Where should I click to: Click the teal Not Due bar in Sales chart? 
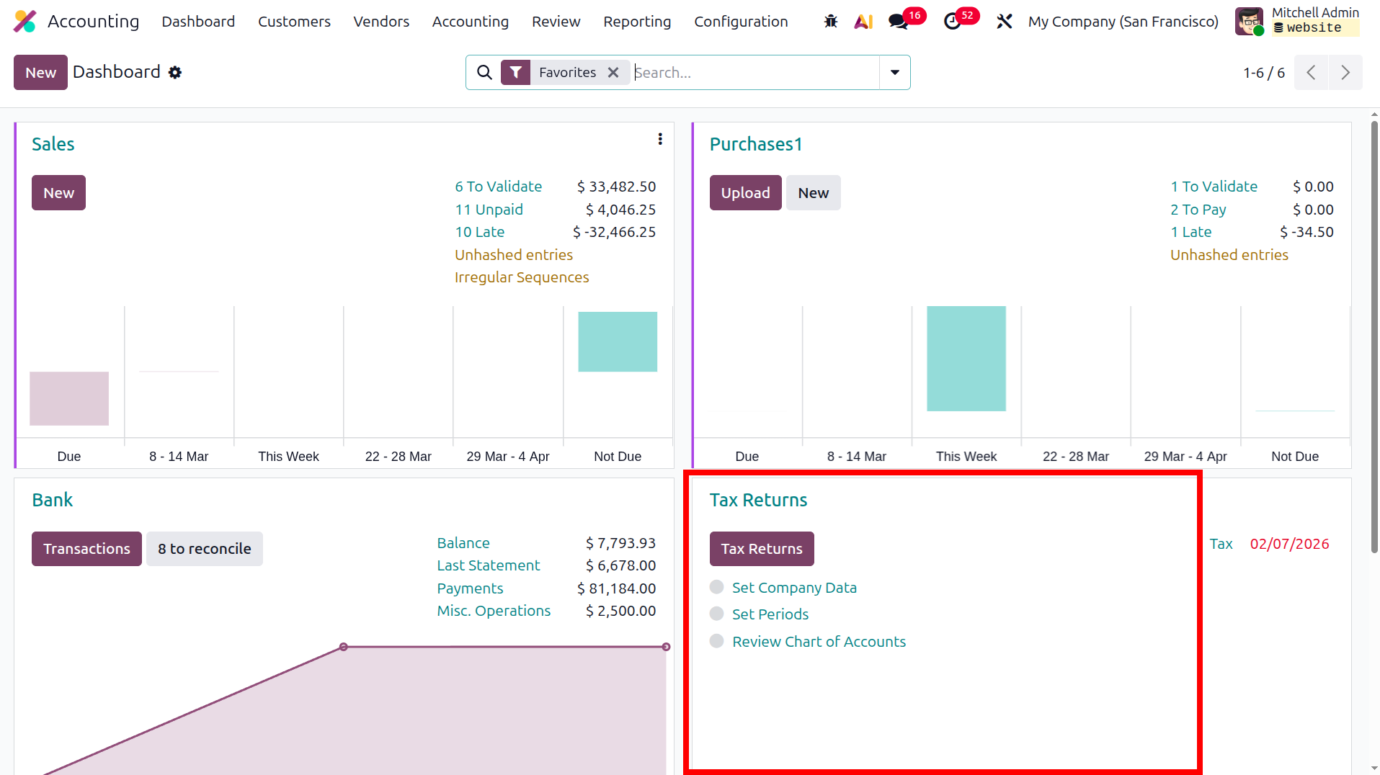click(x=618, y=342)
